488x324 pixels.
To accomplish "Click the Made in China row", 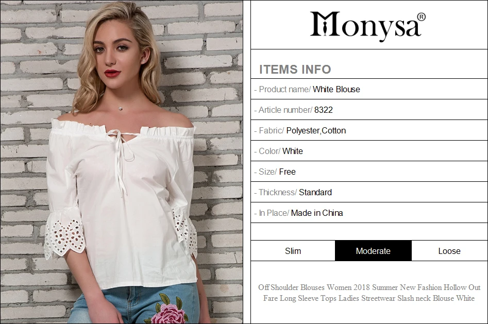I will [x=369, y=213].
